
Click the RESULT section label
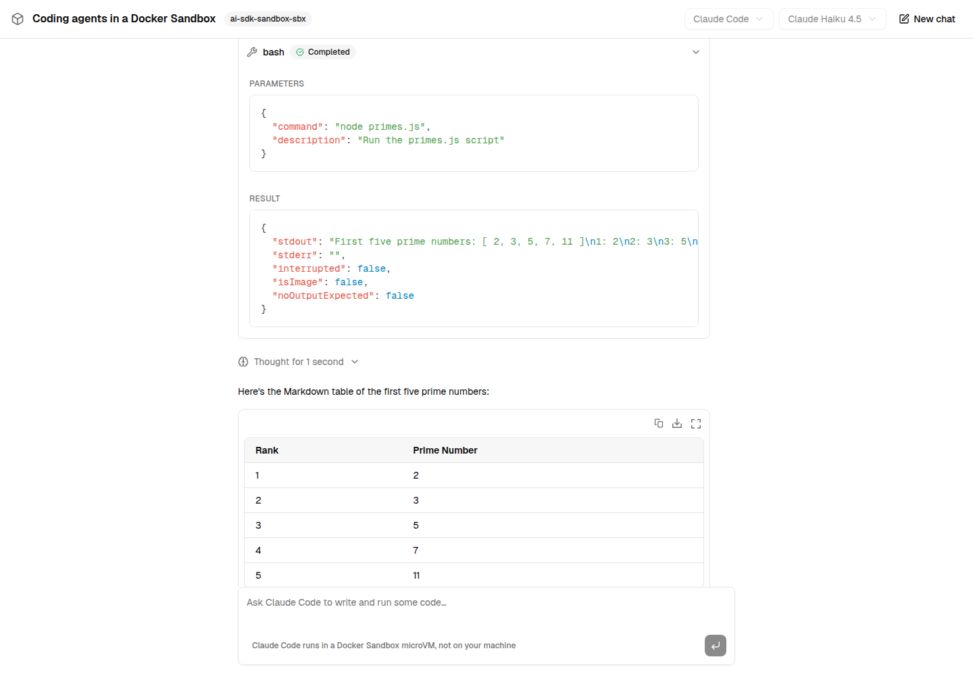pyautogui.click(x=264, y=199)
